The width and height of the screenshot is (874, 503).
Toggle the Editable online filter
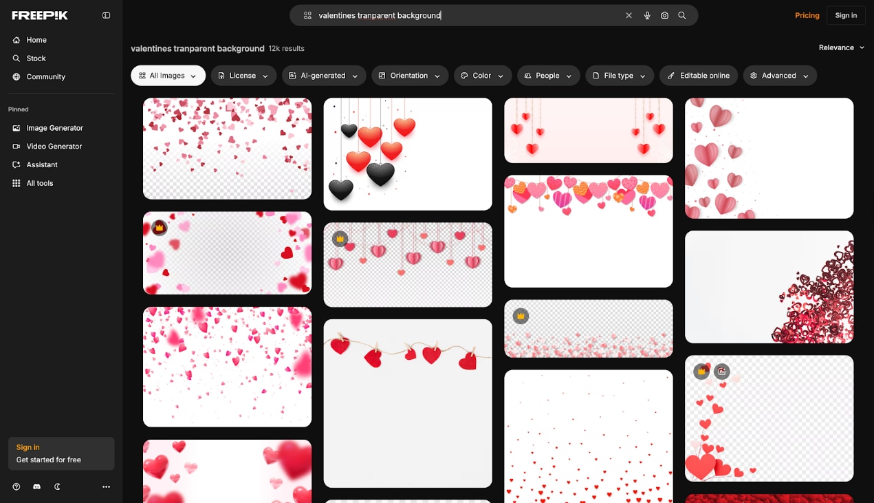pos(698,75)
